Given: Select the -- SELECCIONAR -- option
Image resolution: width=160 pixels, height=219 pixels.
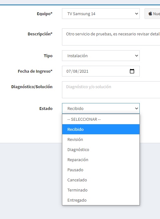Looking at the screenshot, I should [101, 119].
